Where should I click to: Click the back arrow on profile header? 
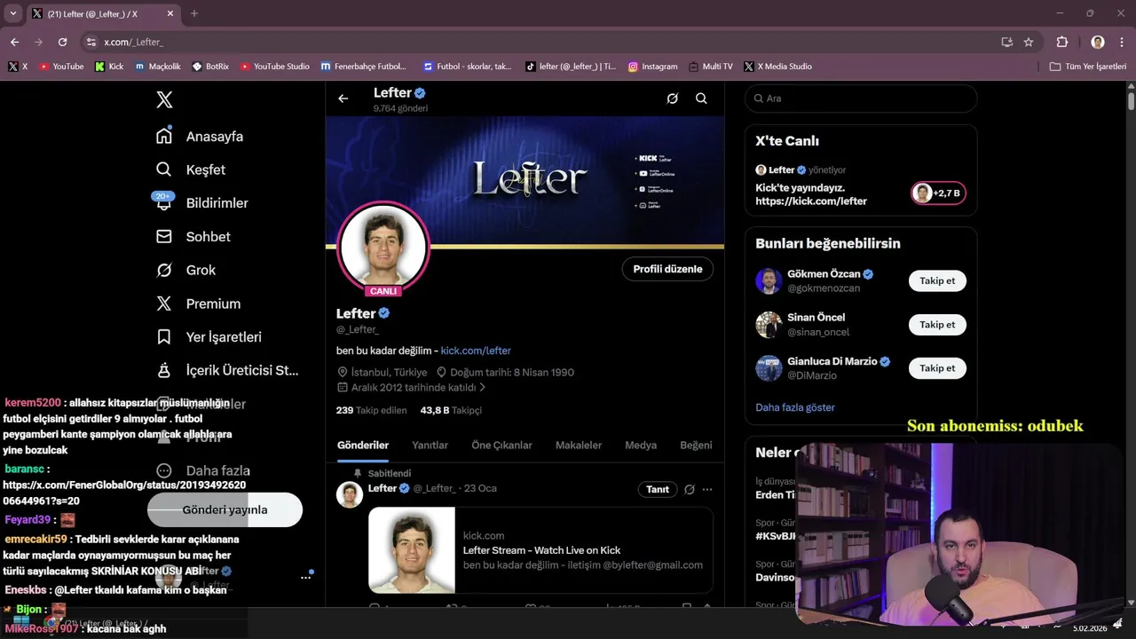[x=343, y=99]
